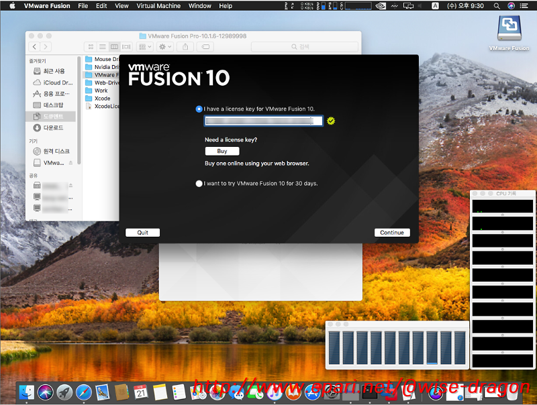Launch Siri from the Dock
This screenshot has width=537, height=405.
point(46,392)
